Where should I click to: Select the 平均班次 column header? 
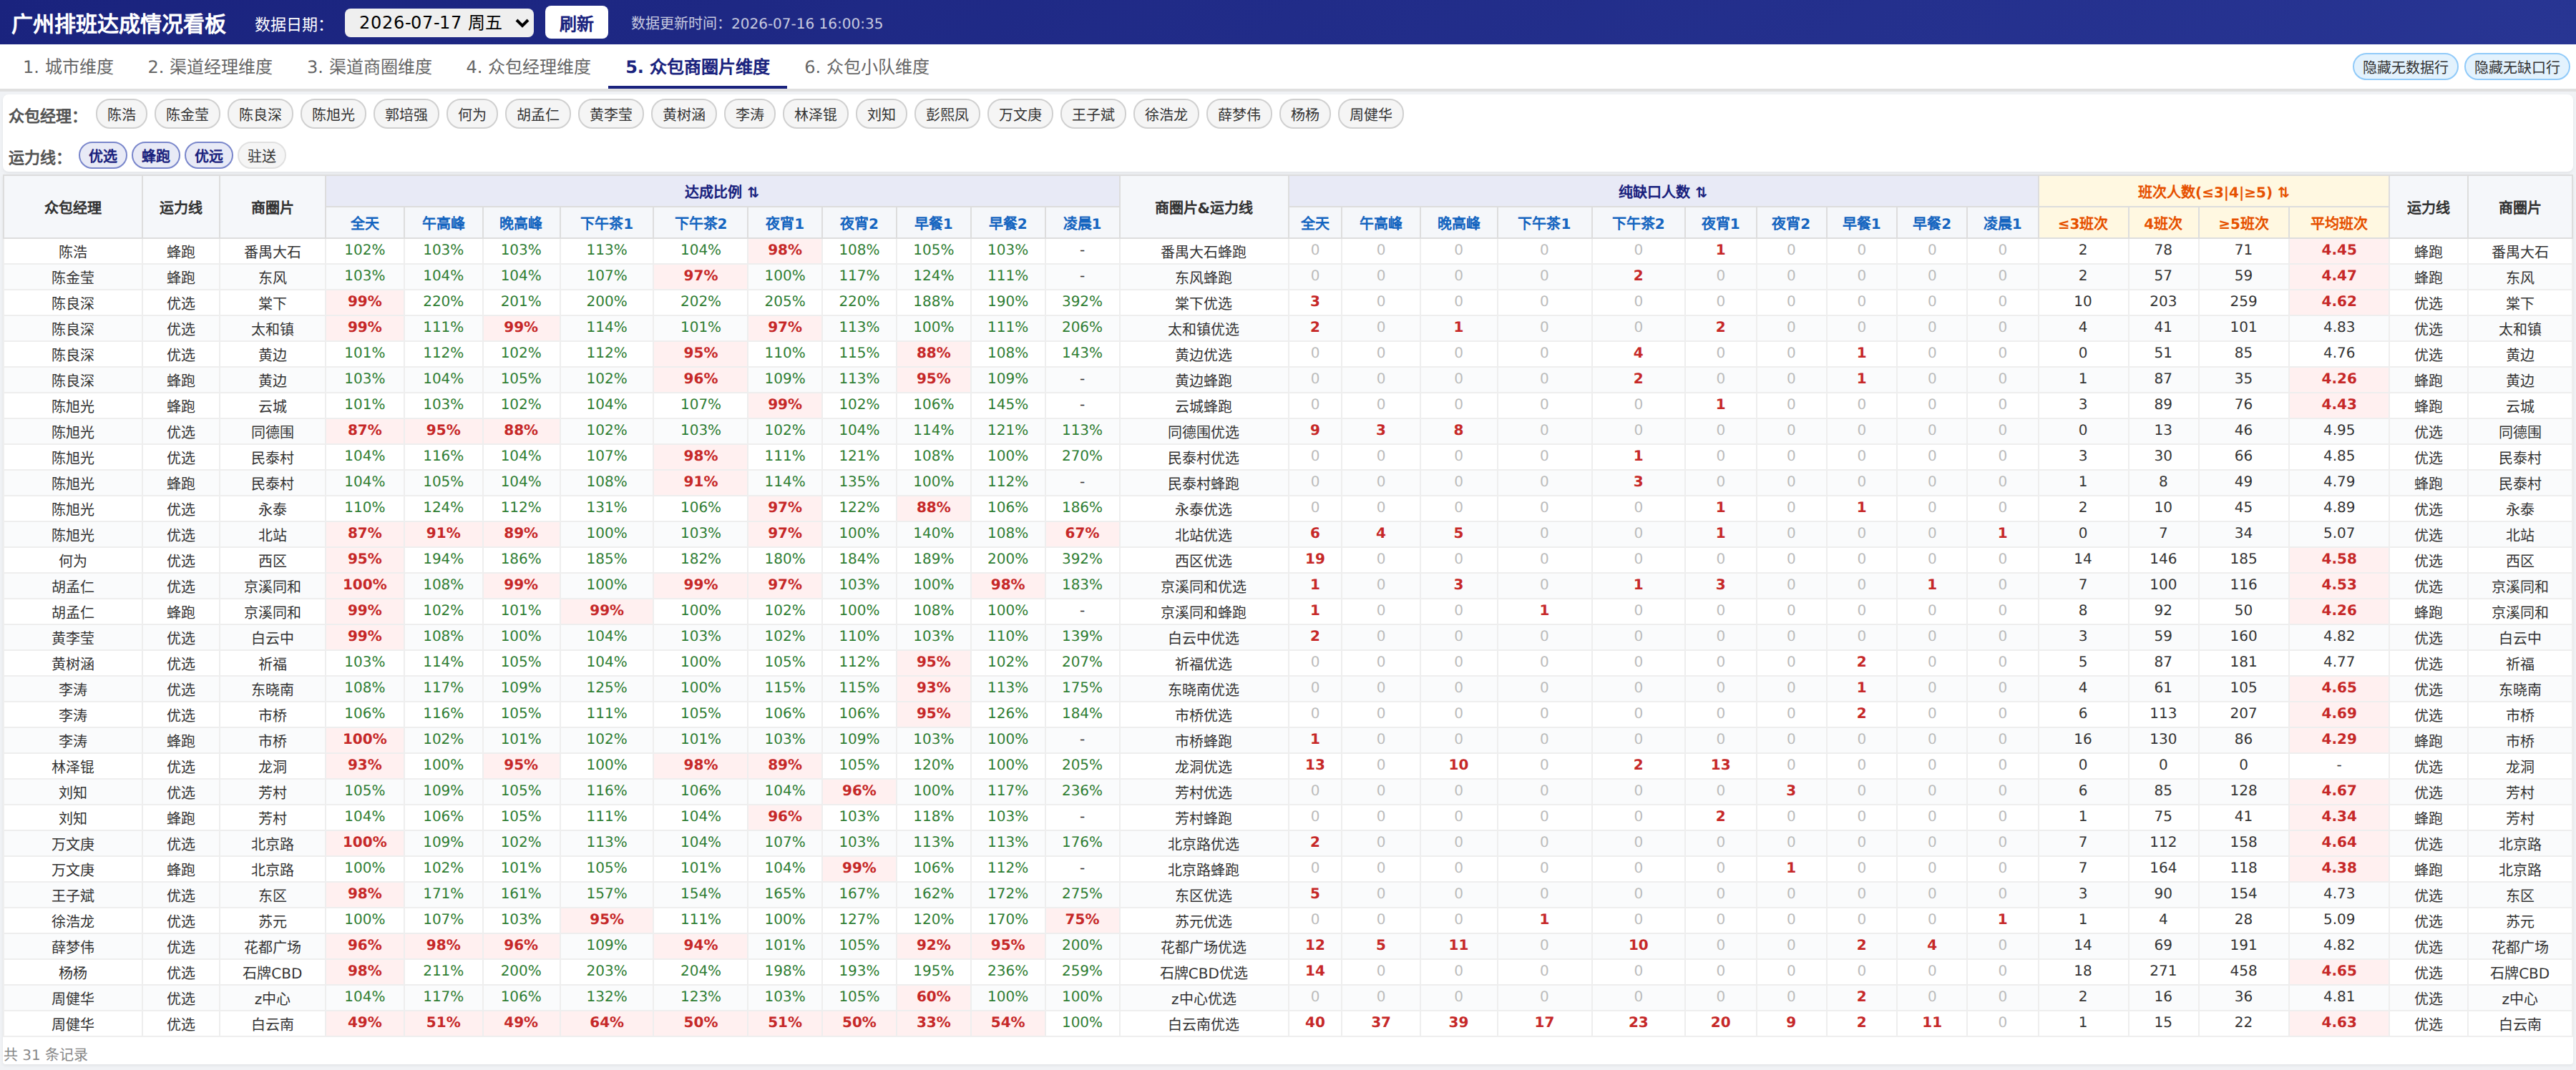click(x=2338, y=224)
